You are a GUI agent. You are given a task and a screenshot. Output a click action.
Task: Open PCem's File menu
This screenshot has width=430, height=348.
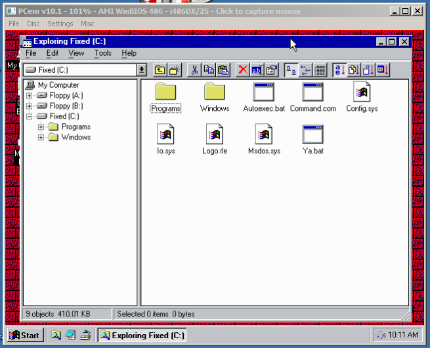pyautogui.click(x=14, y=24)
